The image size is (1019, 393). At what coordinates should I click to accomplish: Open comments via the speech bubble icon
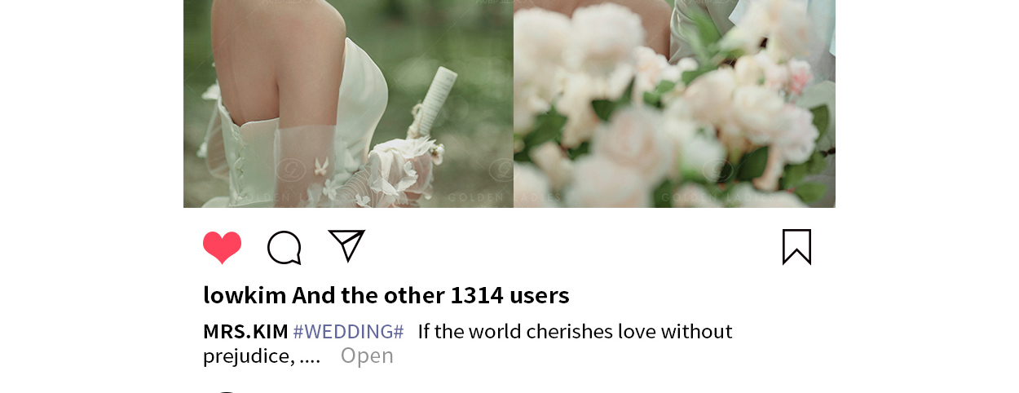pos(285,248)
